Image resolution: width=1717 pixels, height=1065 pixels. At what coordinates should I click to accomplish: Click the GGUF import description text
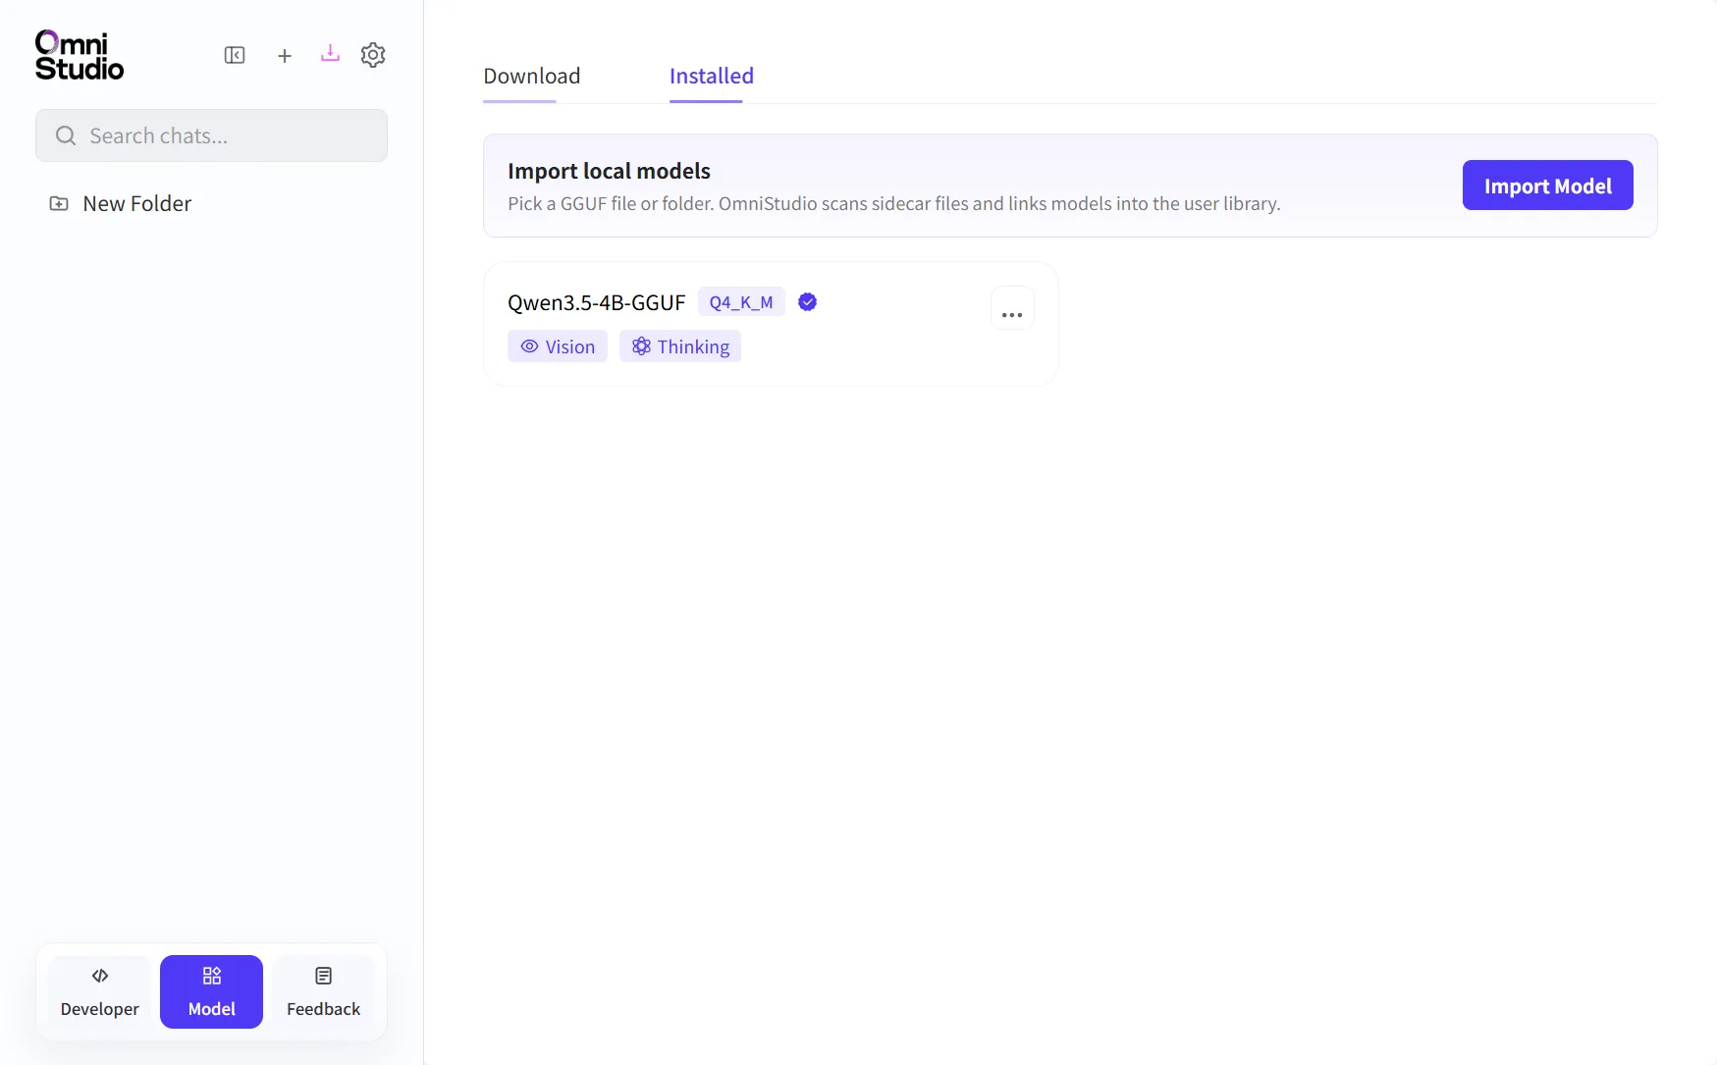[894, 204]
